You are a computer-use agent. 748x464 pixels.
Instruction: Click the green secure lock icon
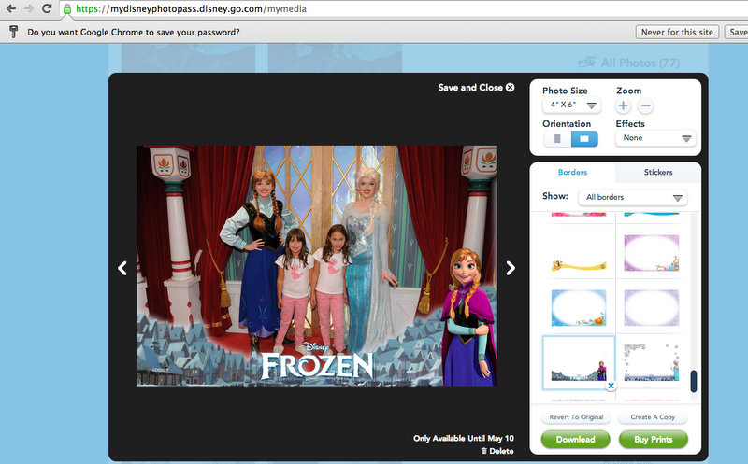pos(67,9)
